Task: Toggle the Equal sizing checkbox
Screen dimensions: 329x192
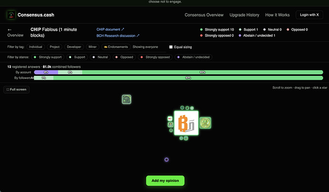Action: tap(171, 47)
